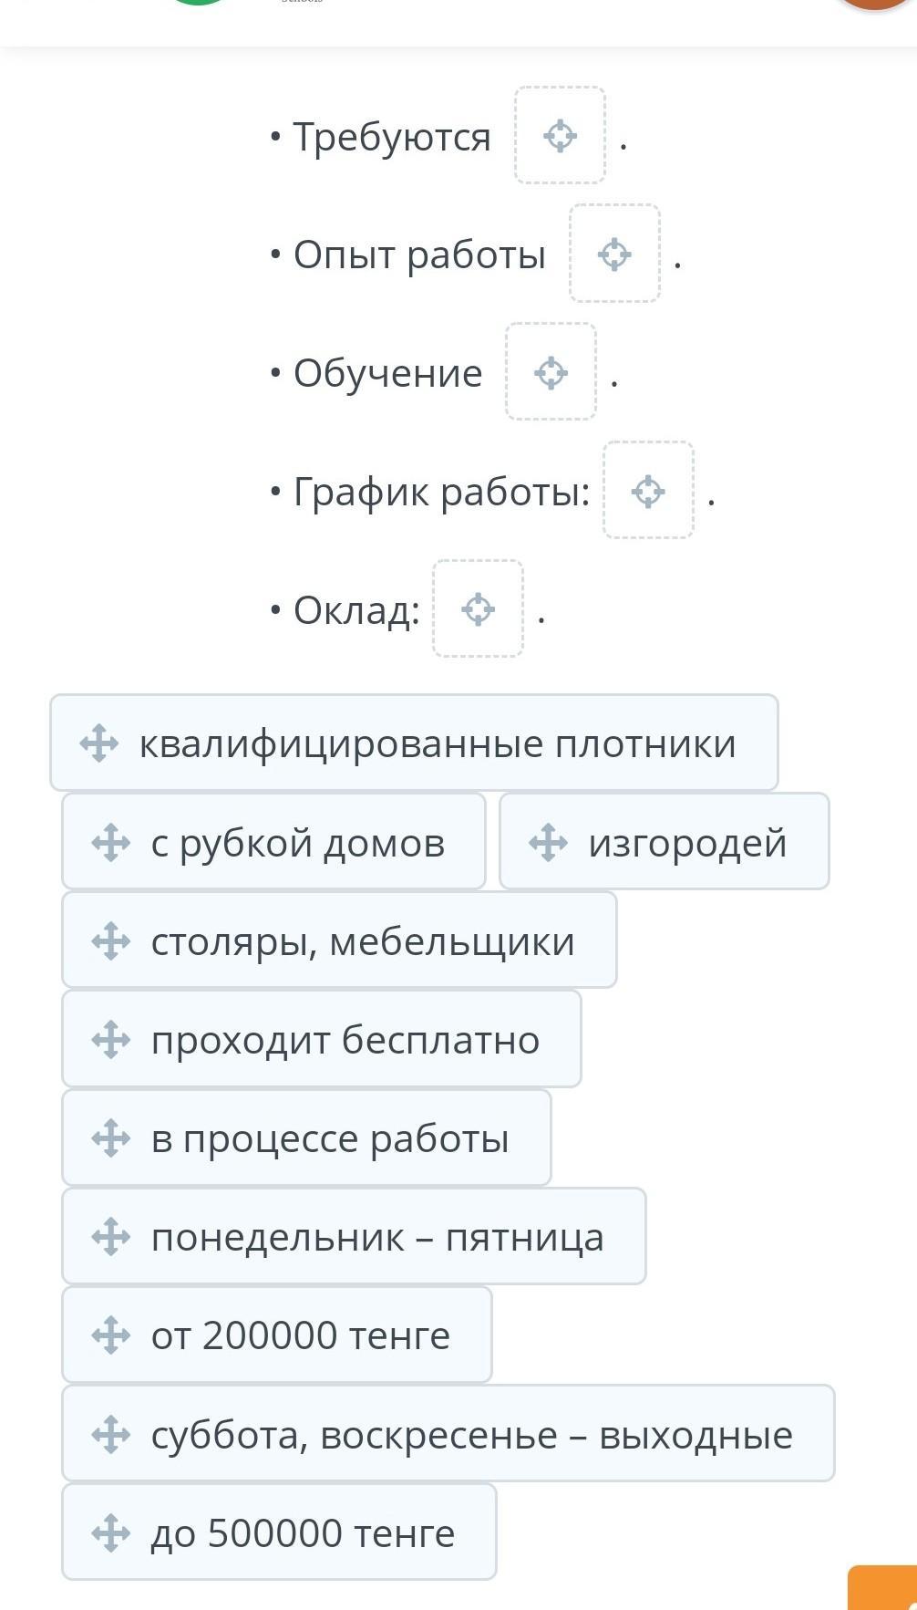Click the drop target after Оклад
Image resolution: width=917 pixels, height=1610 pixels.
coord(478,609)
